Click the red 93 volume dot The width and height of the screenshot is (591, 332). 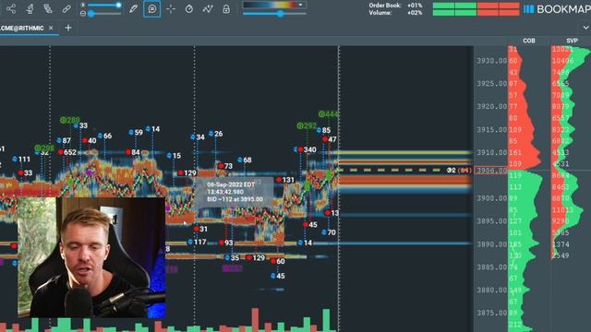coord(222,243)
